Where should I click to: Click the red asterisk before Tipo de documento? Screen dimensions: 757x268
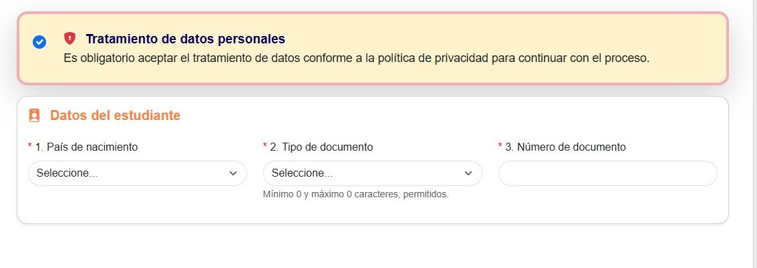(x=265, y=147)
